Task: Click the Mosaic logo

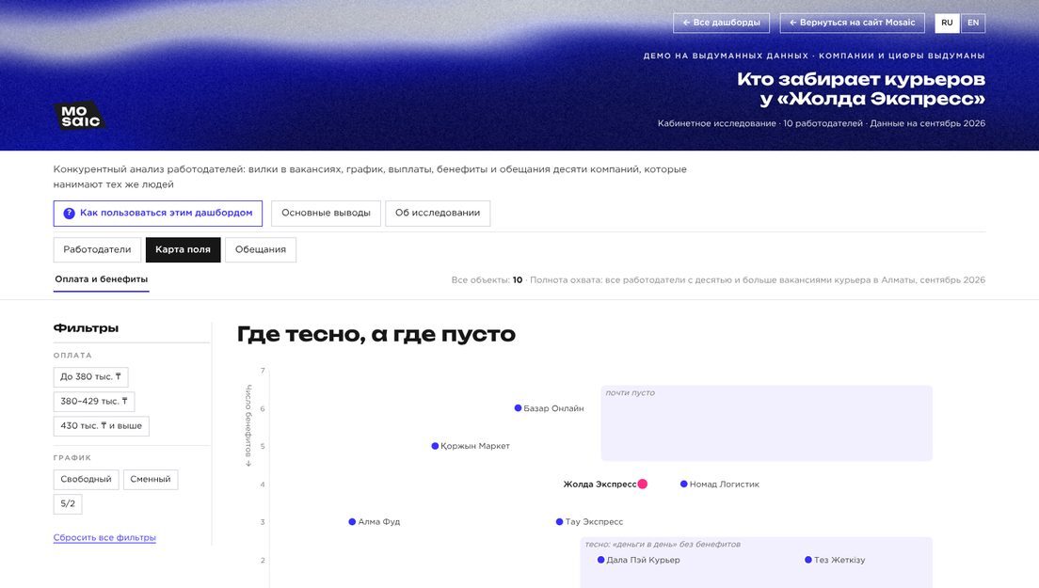Action: pyautogui.click(x=79, y=115)
